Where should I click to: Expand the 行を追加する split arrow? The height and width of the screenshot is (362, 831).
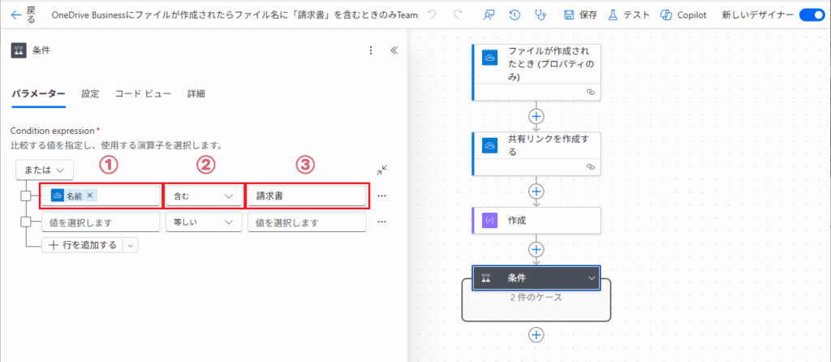131,245
